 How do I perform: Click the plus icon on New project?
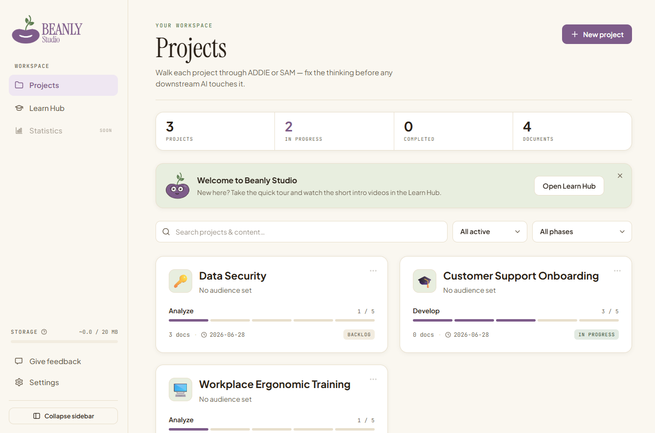tap(575, 34)
